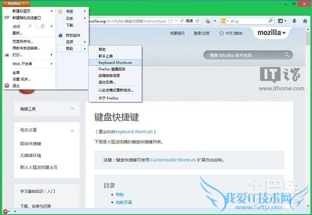
Task: Expand the 历史 submenu arrow
Action: pos(85,18)
